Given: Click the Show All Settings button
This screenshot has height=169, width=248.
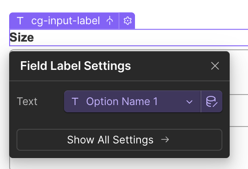Looking at the screenshot, I should [x=119, y=140].
